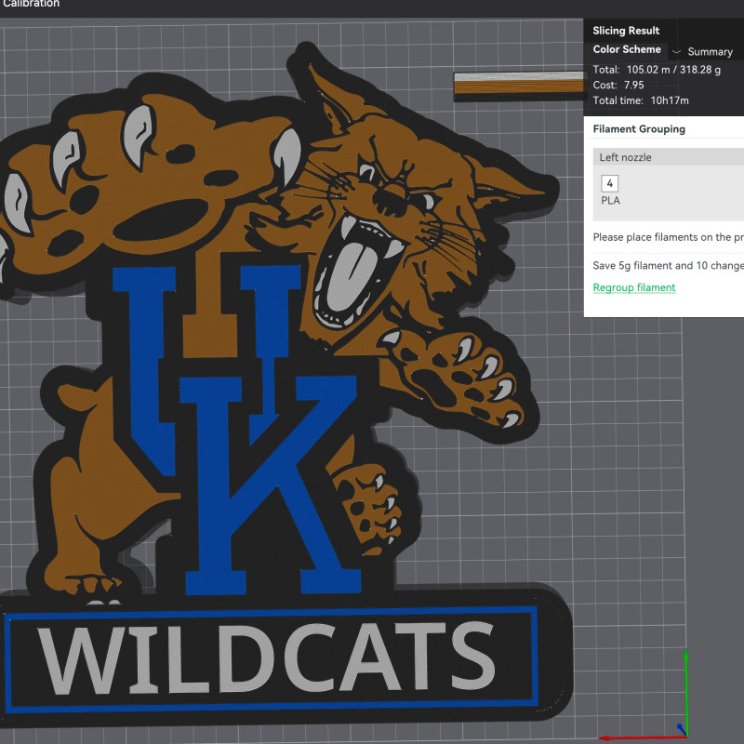Click the Regroup filament link

(634, 287)
